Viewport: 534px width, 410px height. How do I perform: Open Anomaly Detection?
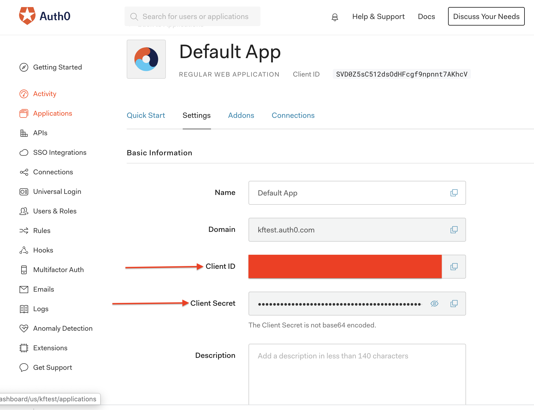tap(63, 328)
